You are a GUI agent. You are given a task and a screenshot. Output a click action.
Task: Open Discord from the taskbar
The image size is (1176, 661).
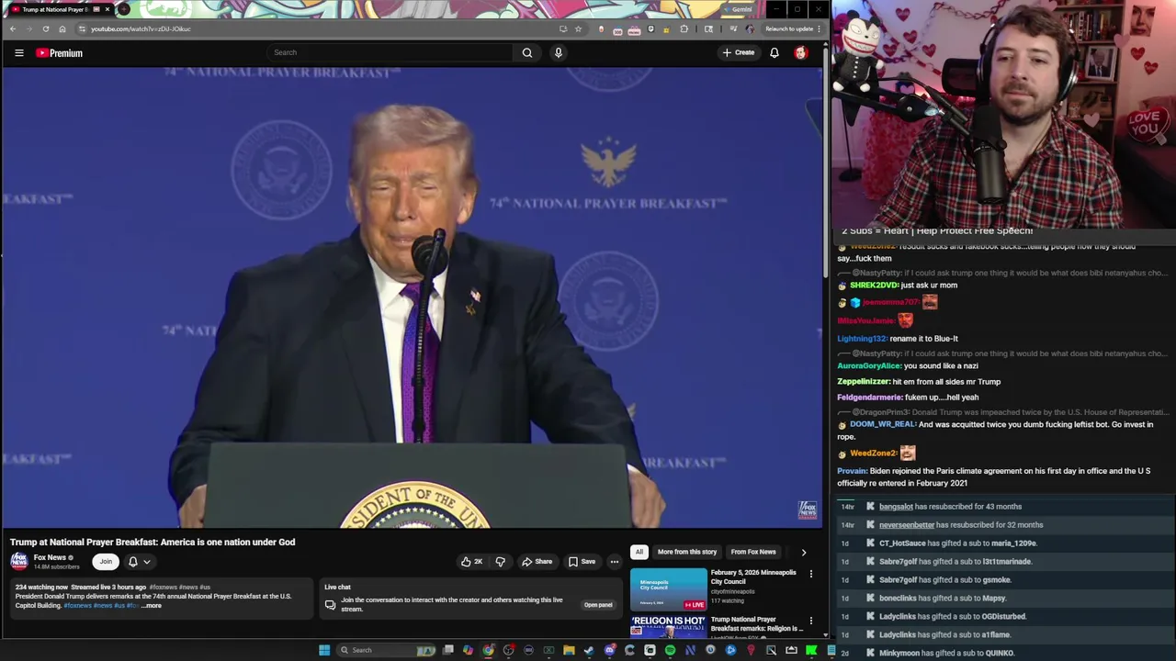pyautogui.click(x=609, y=650)
